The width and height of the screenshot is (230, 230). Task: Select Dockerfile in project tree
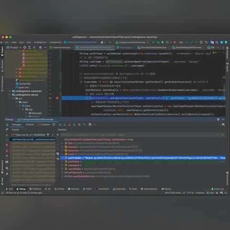pos(23,83)
